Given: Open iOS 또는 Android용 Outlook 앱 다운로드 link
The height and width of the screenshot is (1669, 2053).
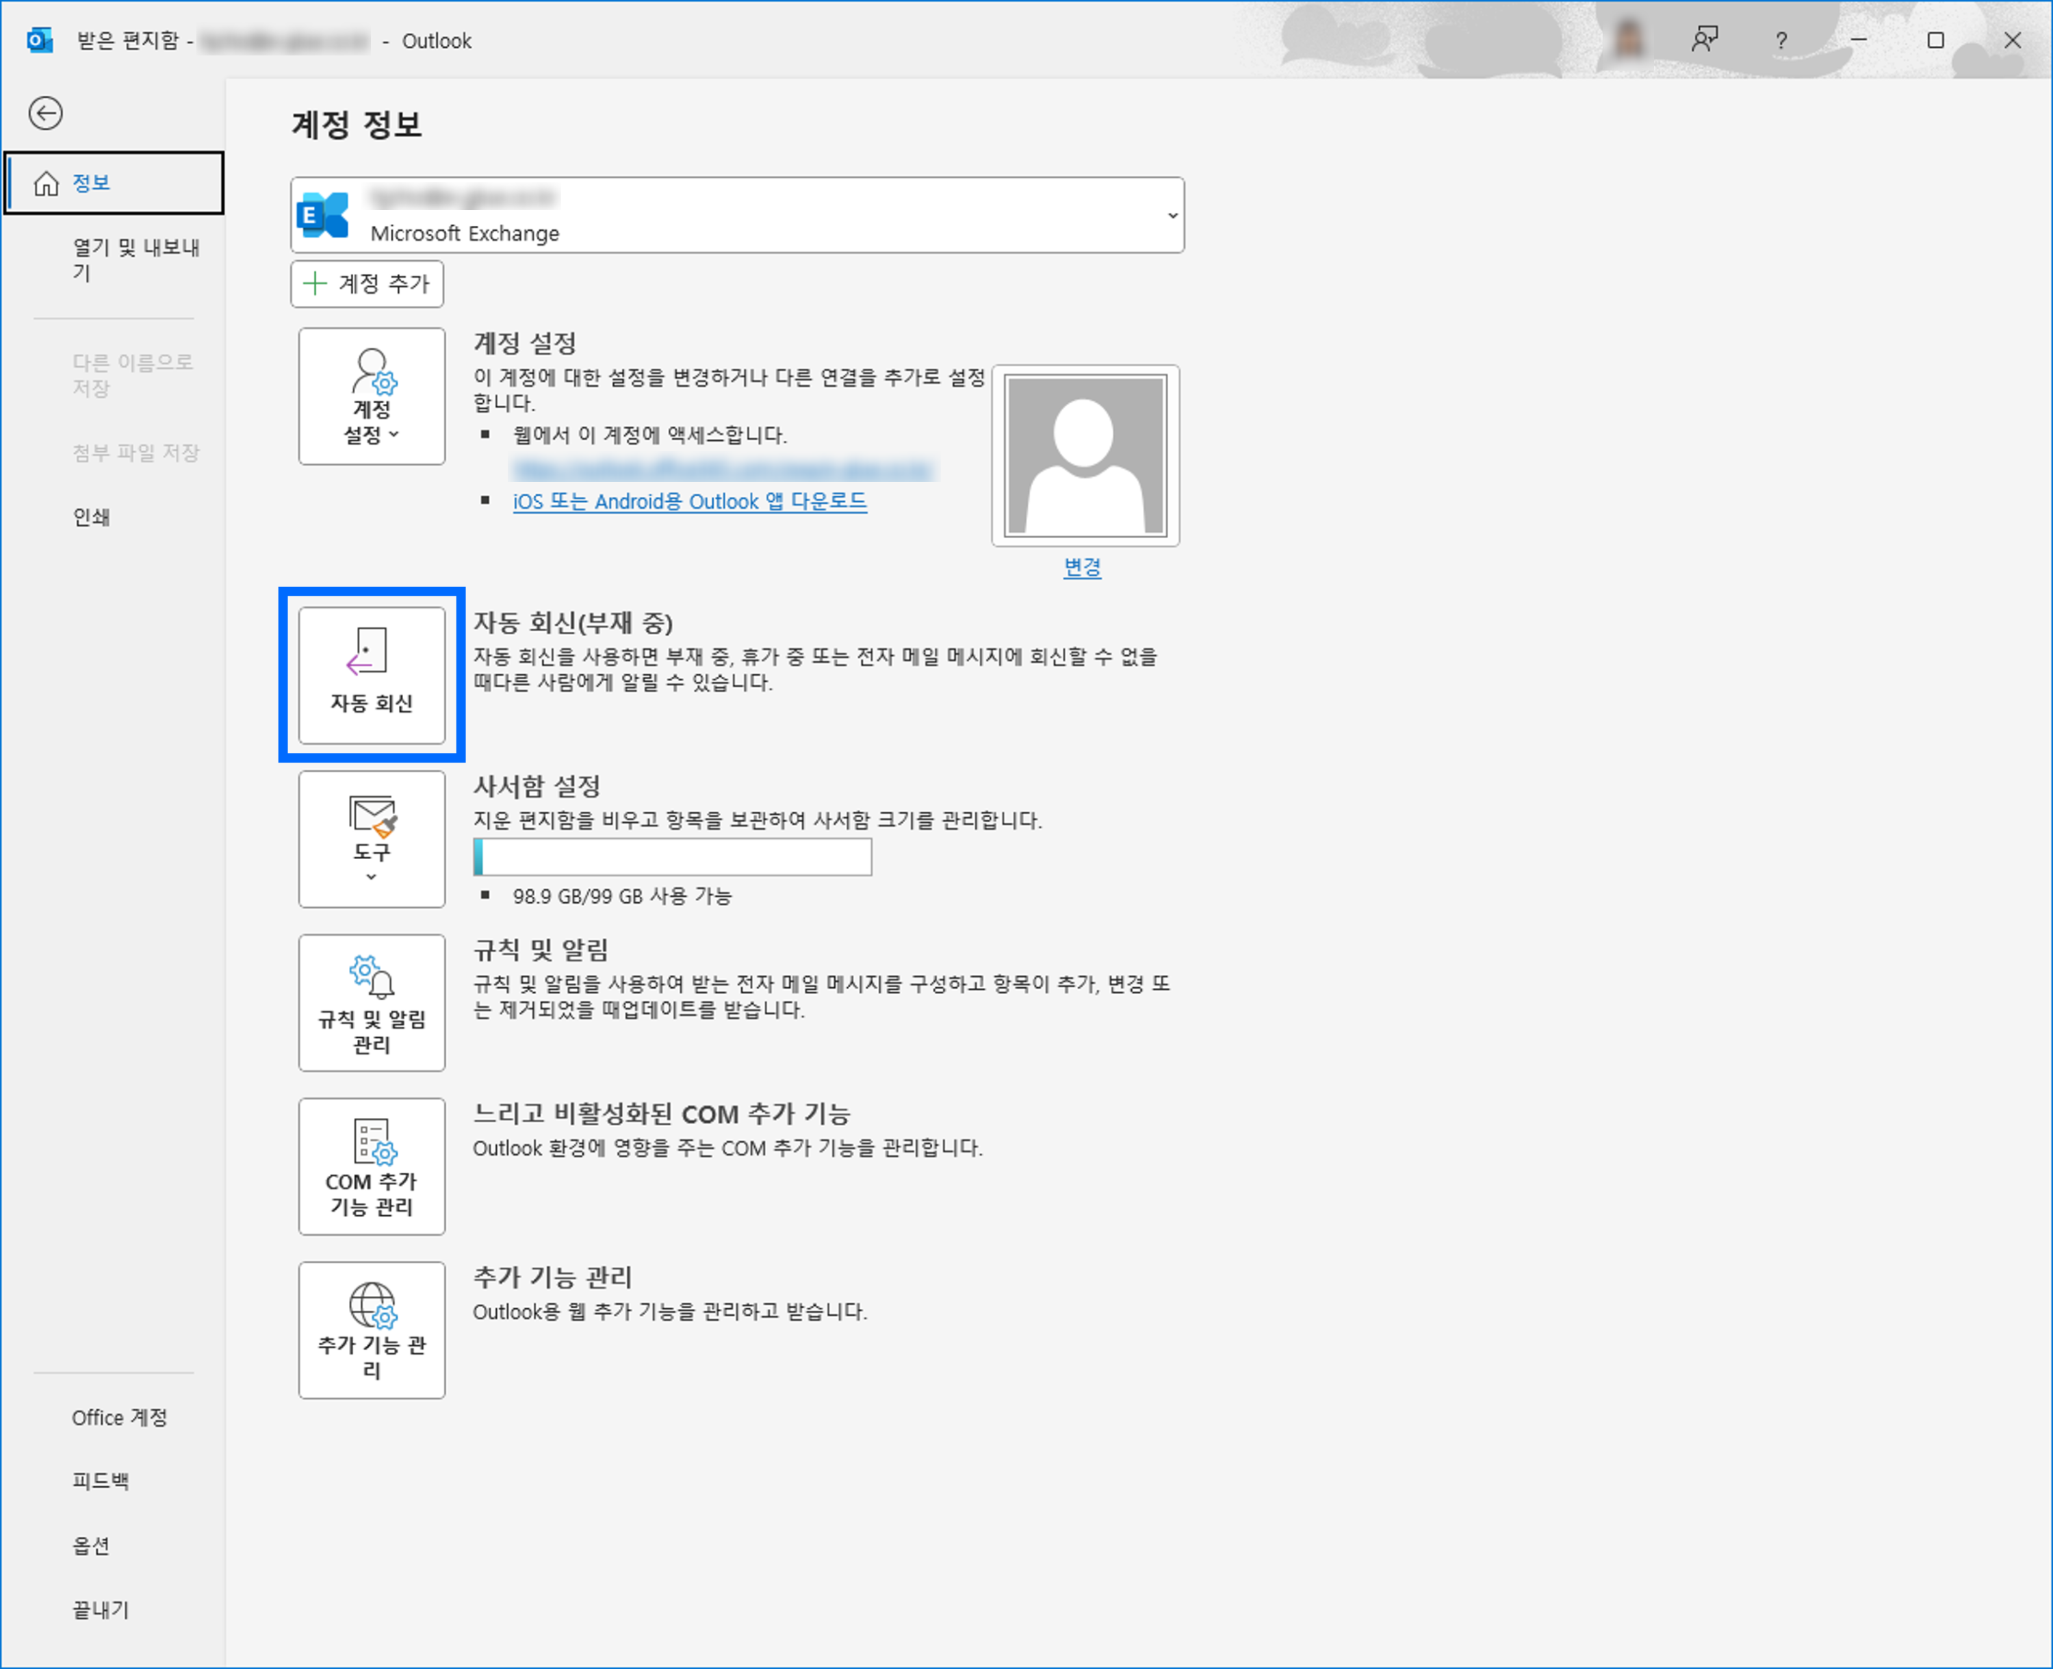Looking at the screenshot, I should click(689, 501).
